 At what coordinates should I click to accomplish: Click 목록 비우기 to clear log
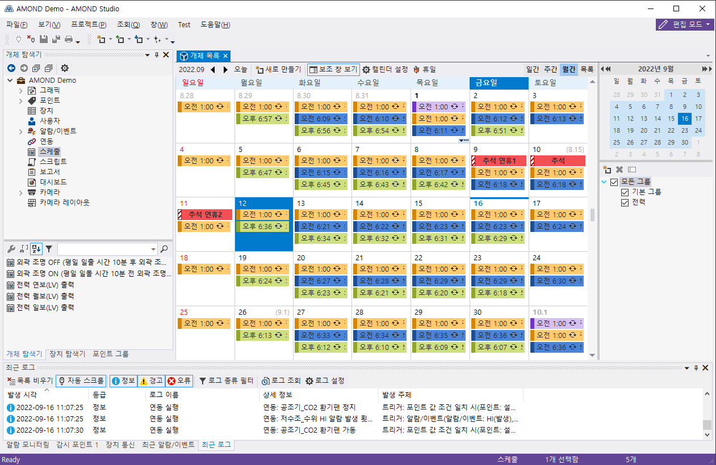coord(30,381)
